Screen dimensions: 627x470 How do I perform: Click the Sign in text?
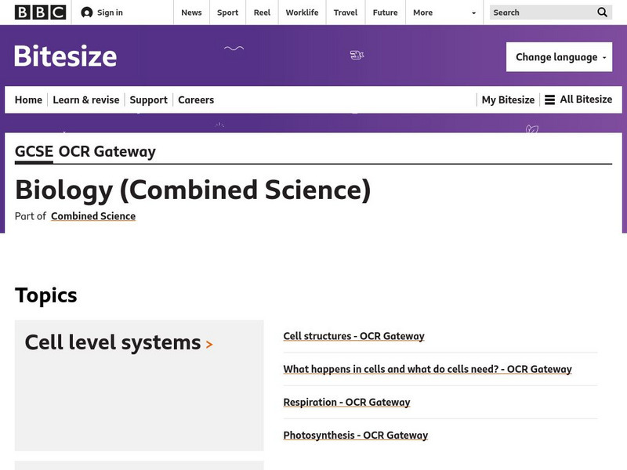(110, 13)
